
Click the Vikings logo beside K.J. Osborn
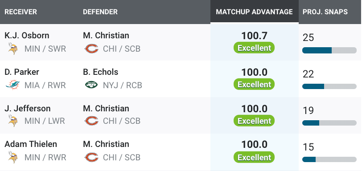coord(13,49)
